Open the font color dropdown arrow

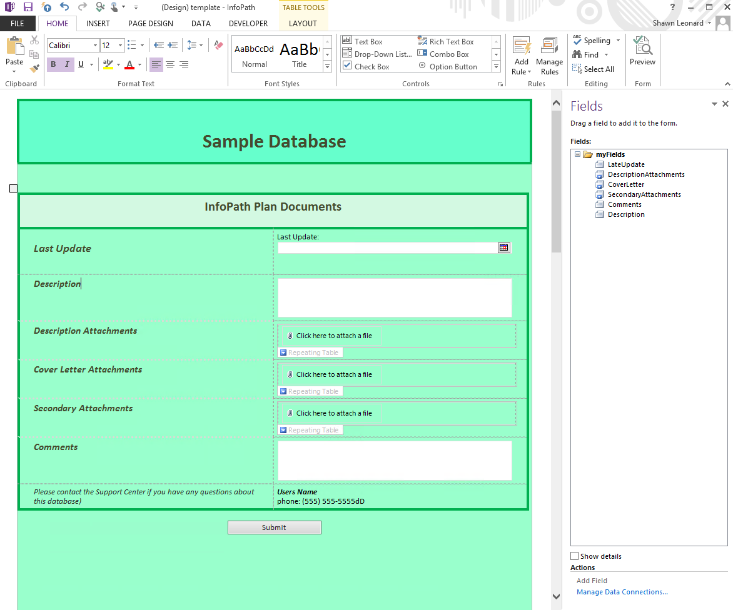tap(139, 64)
